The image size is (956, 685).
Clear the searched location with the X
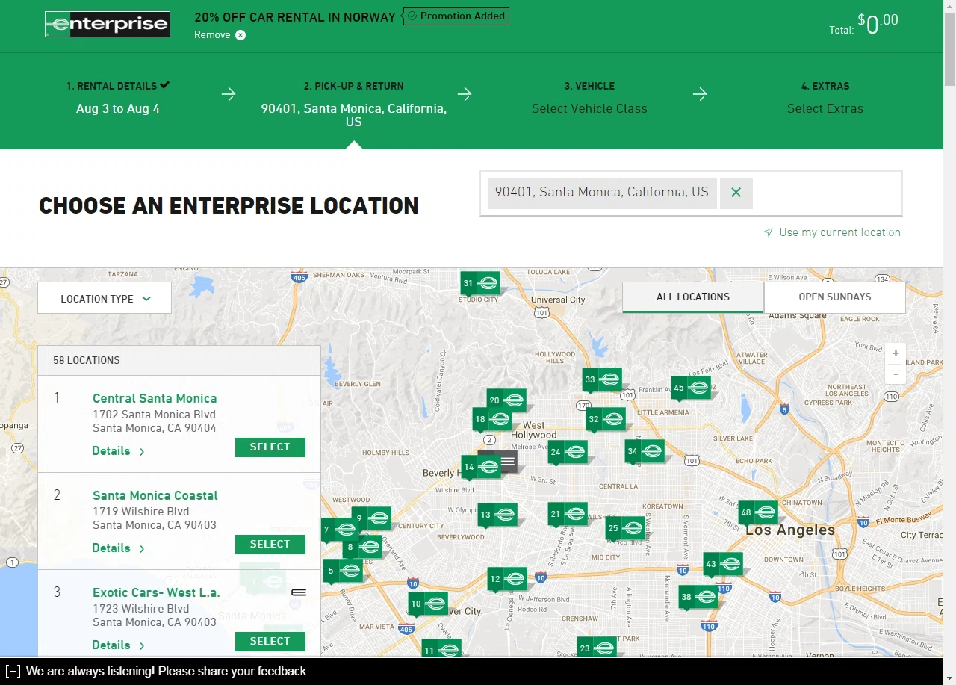pyautogui.click(x=736, y=193)
